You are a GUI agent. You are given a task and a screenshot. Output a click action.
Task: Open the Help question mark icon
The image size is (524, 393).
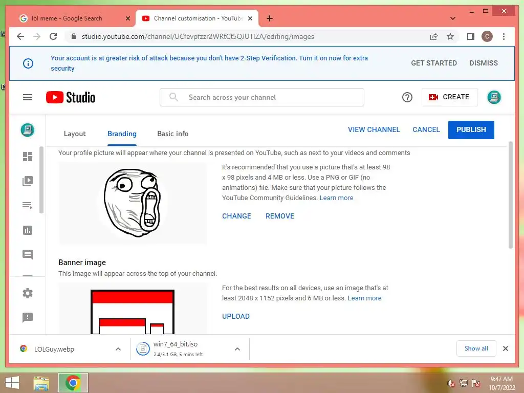pyautogui.click(x=407, y=97)
